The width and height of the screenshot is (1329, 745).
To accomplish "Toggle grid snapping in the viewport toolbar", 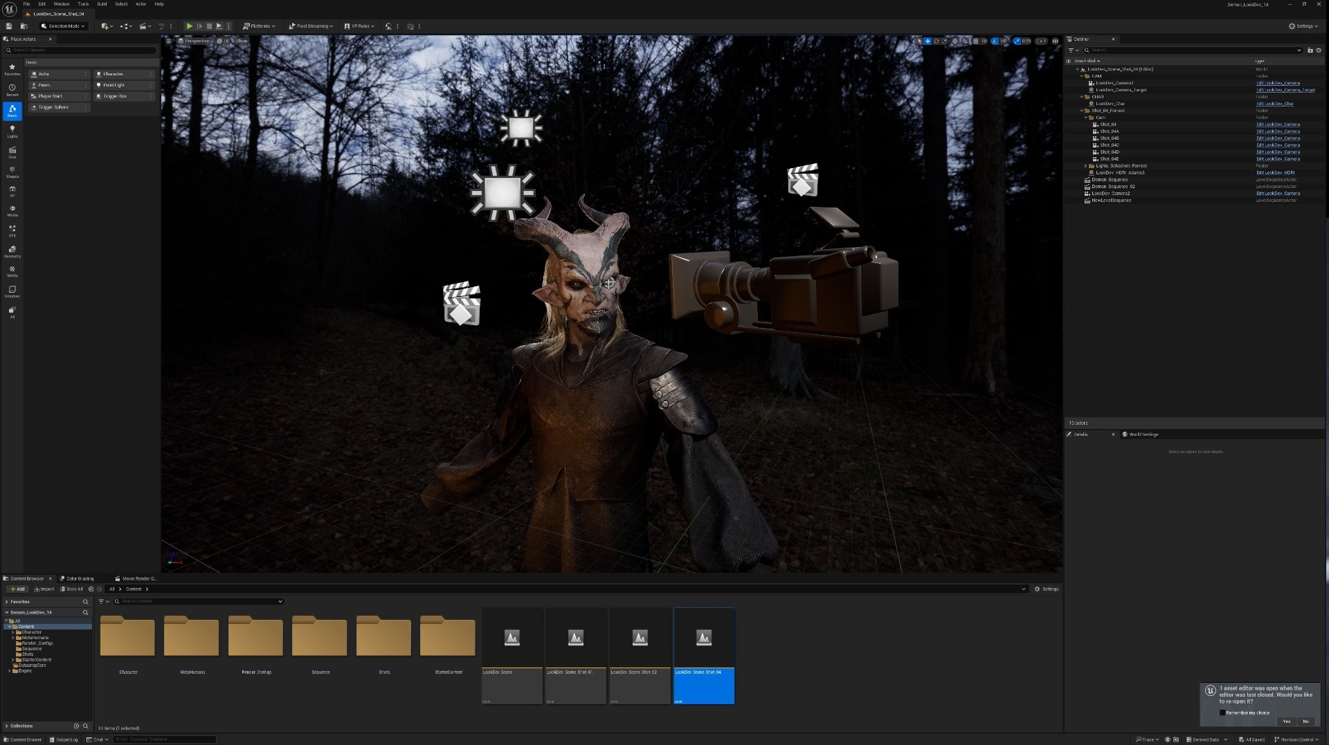I will tap(975, 42).
